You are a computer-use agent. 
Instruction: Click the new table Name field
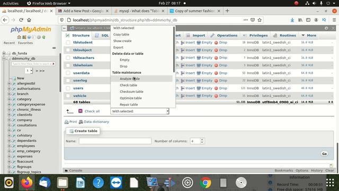click(115, 141)
